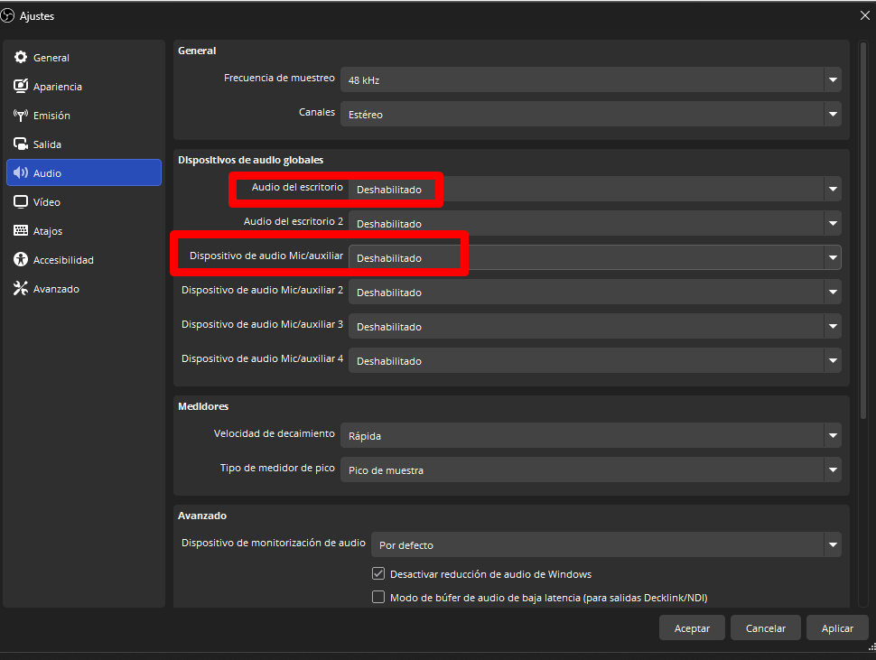
Task: Click the Vídeo screen icon
Action: click(x=20, y=201)
